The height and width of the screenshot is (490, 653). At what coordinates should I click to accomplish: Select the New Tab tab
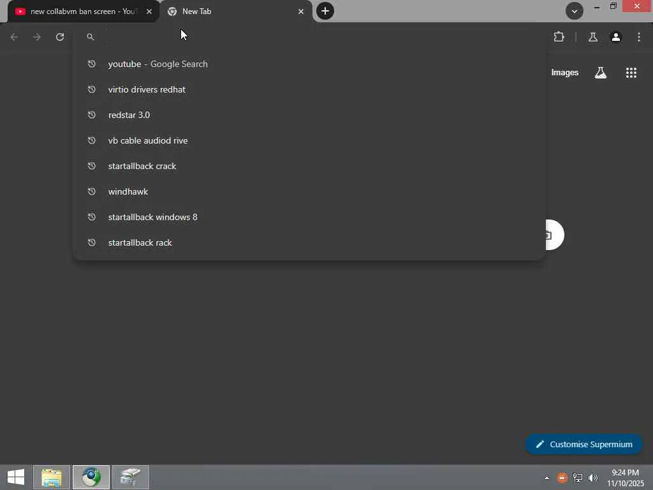coord(236,11)
